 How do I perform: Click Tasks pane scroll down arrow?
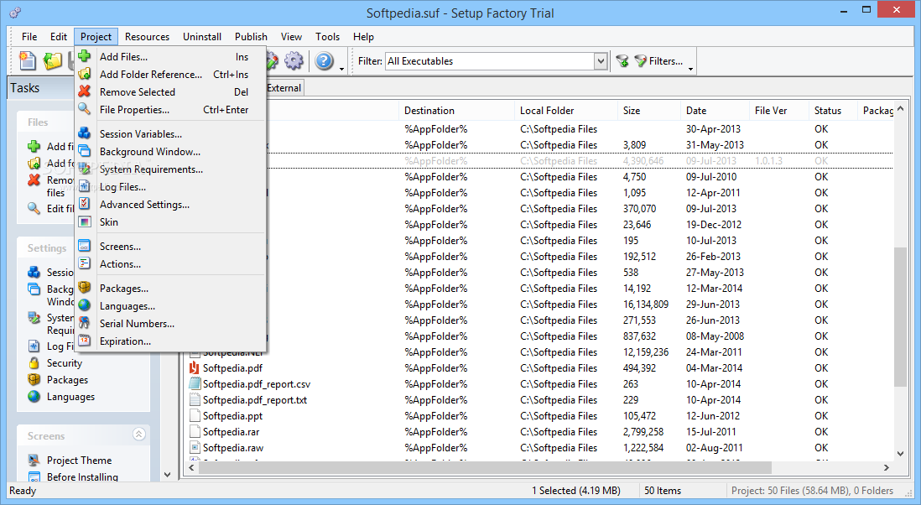168,475
